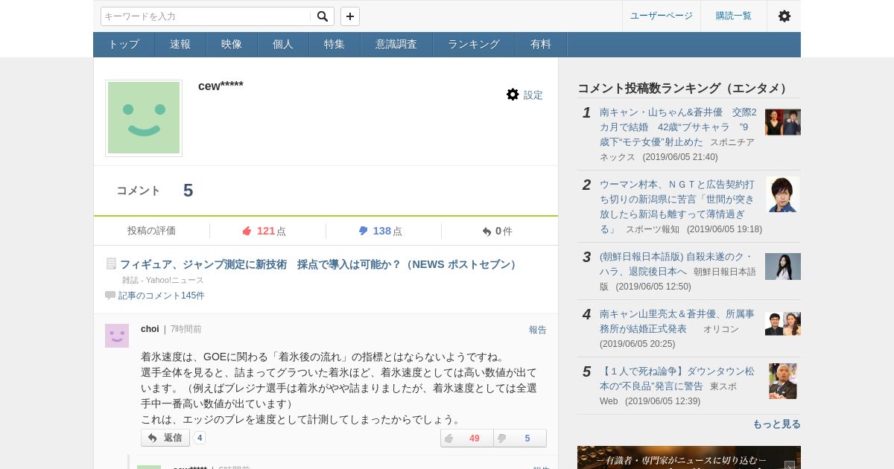Screen dimensions: 894x469
Task: Open ranking 3 朝鮮日報日本語版 article
Action: (676, 264)
